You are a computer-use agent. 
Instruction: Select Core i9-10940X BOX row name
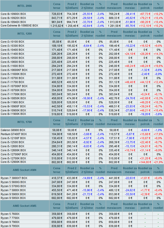point(13,22)
